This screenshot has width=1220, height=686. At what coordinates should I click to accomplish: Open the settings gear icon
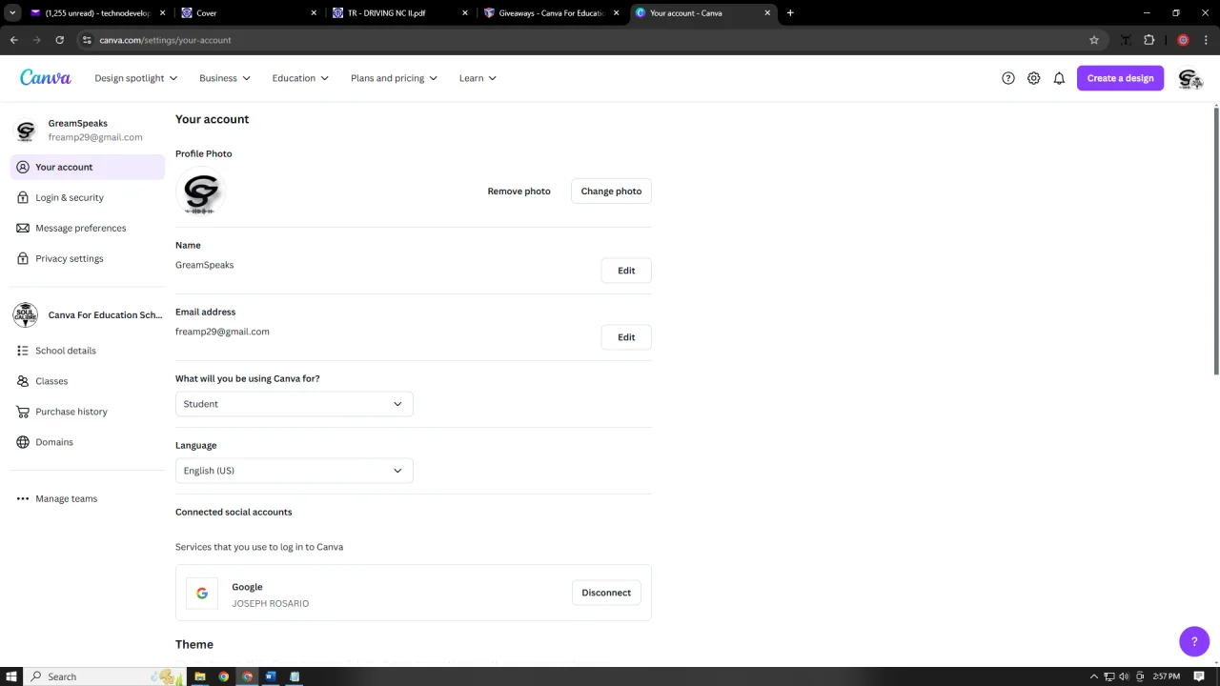(1033, 78)
